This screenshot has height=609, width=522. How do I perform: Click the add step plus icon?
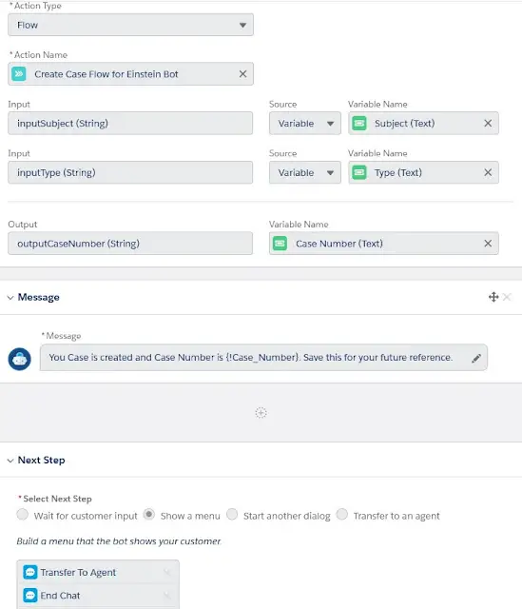[x=261, y=412]
